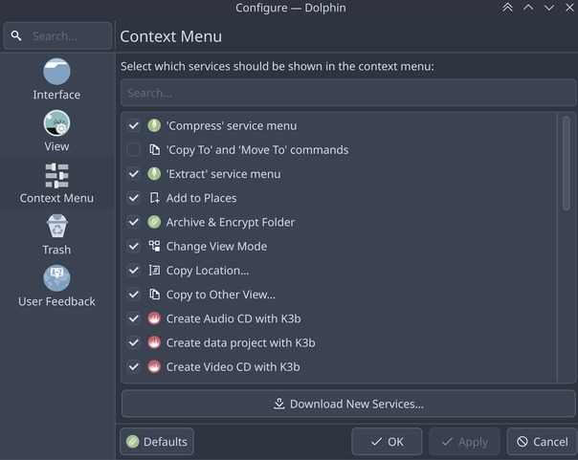Open the View settings page
This screenshot has height=460, width=578.
tap(56, 131)
